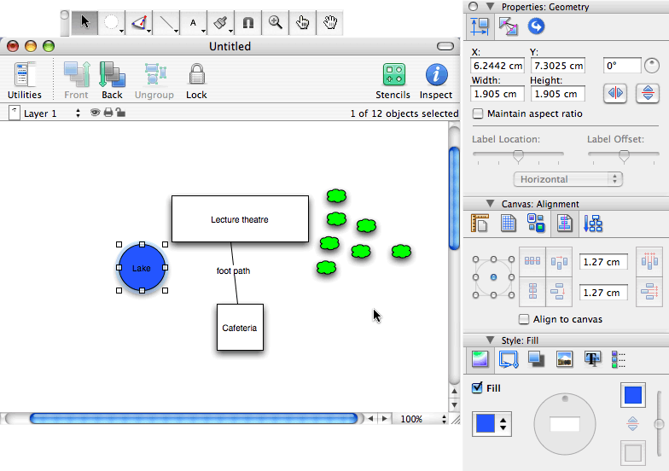Activate the Zoom magnifier tool

coord(276,23)
